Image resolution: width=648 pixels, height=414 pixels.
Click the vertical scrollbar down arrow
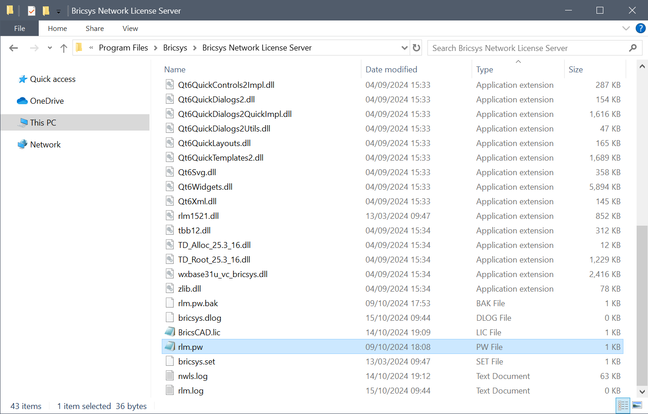point(642,391)
